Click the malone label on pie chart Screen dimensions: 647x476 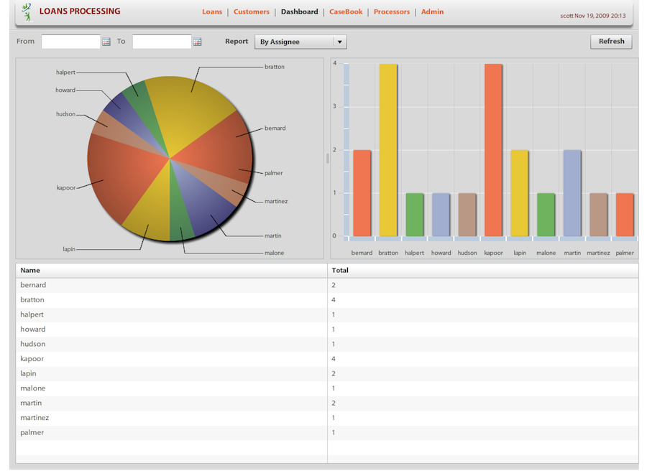[x=275, y=253]
